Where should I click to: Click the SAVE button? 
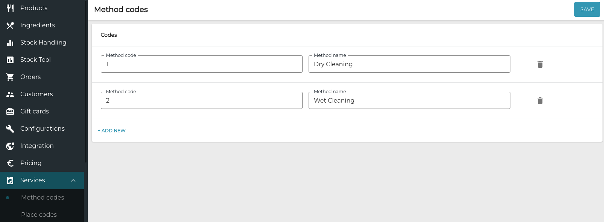pos(587,9)
